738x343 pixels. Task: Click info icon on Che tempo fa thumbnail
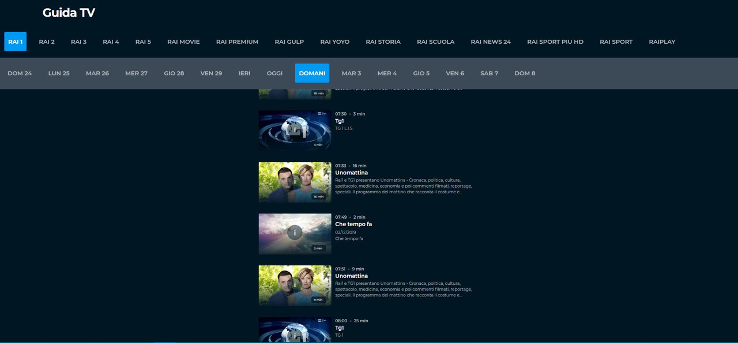coord(295,233)
